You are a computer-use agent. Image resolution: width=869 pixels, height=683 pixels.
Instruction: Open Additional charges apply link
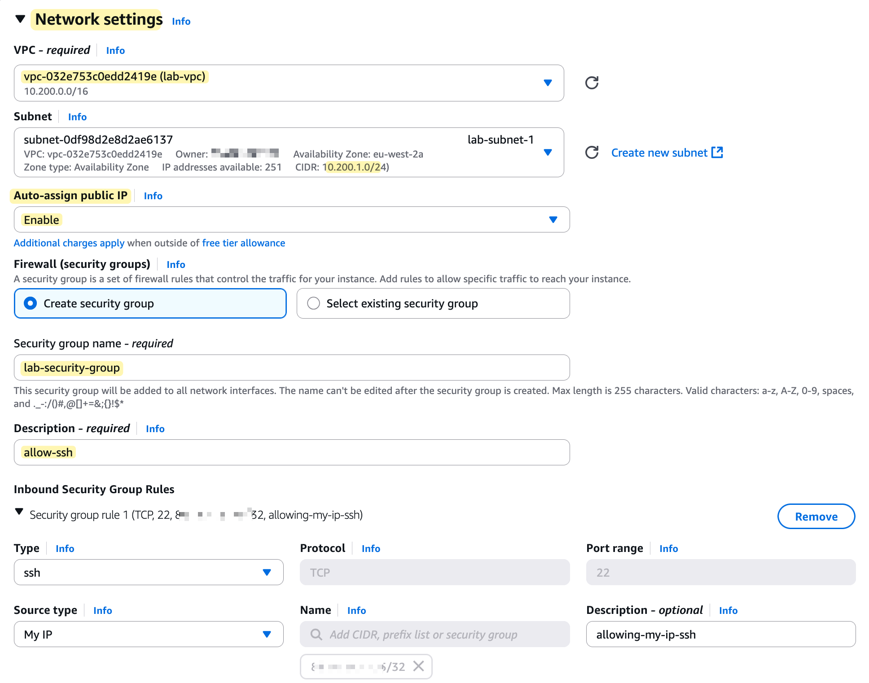click(x=69, y=243)
